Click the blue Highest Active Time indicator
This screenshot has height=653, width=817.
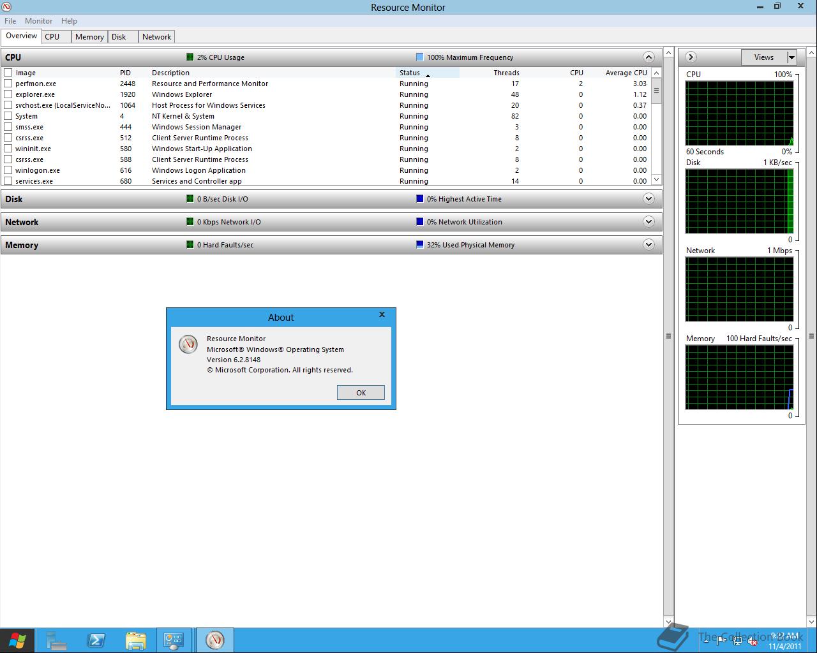coord(419,199)
